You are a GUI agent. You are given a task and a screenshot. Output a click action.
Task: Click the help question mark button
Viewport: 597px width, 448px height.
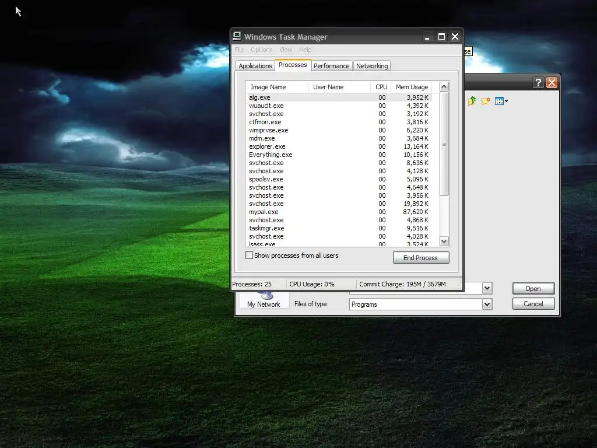pos(538,83)
